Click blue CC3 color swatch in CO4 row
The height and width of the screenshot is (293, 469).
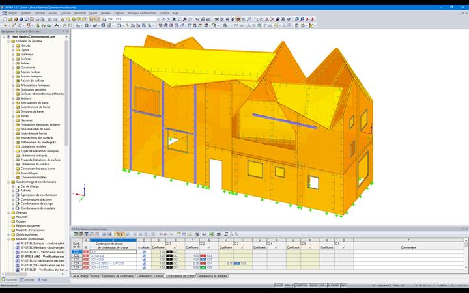236,264
